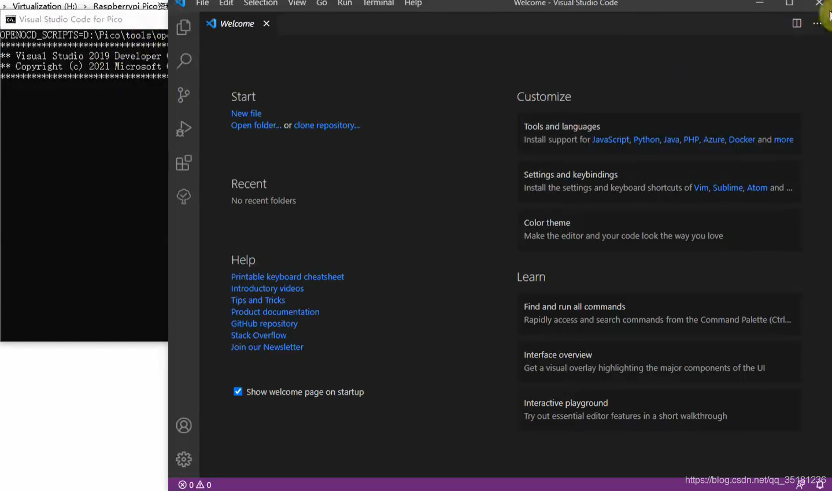The image size is (832, 491).
Task: Open the Terminal menu
Action: click(x=378, y=3)
